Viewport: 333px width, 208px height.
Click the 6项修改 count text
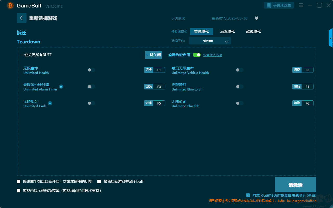pyautogui.click(x=178, y=18)
